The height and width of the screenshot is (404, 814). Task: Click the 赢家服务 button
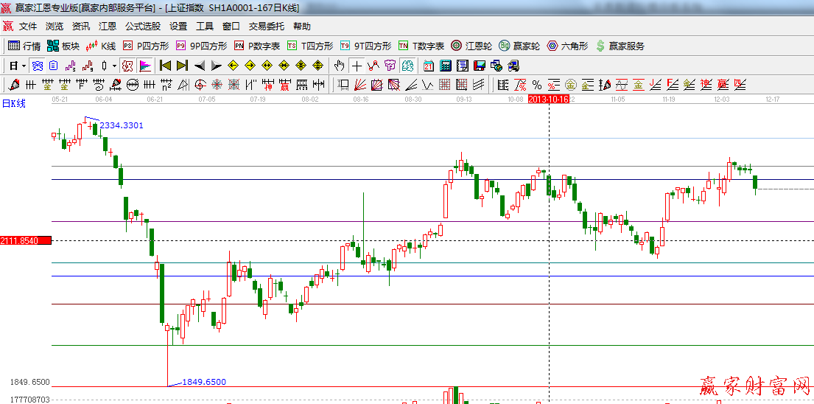620,46
